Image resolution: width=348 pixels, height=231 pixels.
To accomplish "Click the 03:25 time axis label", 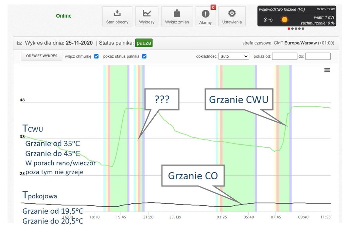I will (222, 217).
